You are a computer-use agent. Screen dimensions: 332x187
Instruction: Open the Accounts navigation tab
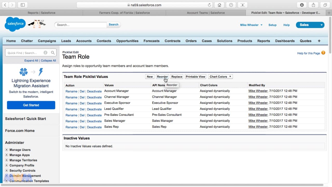(x=84, y=41)
